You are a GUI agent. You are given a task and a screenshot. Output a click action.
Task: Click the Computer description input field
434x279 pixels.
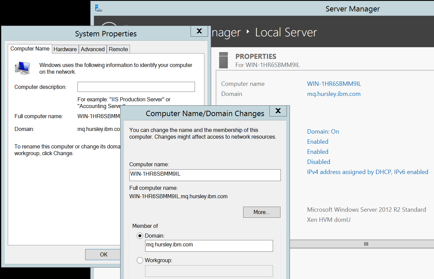coord(136,87)
